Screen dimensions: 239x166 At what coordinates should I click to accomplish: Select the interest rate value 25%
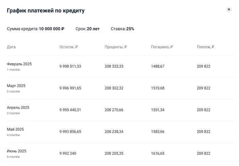coord(130,29)
